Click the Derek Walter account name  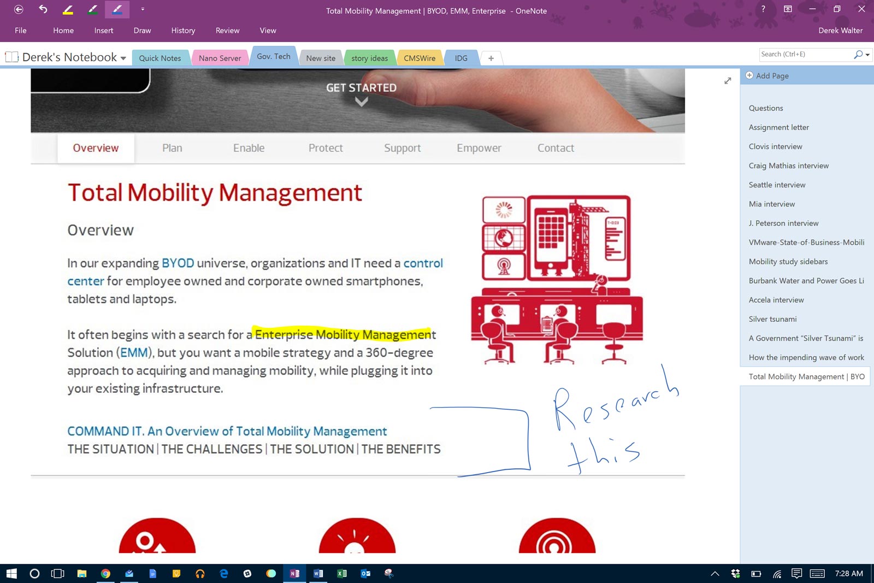(x=840, y=31)
